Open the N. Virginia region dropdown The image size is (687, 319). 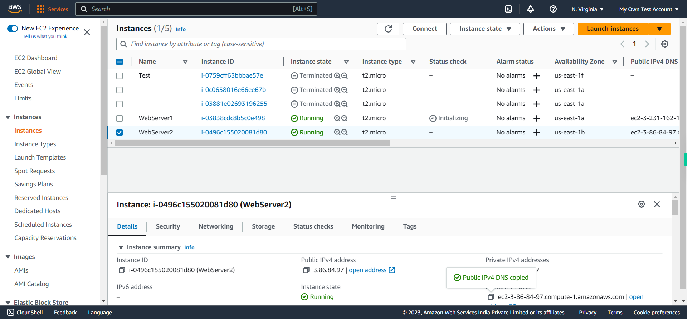tap(588, 9)
